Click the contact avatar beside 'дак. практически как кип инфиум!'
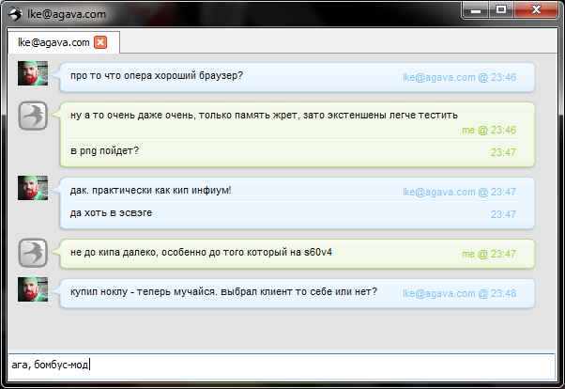 click(x=33, y=188)
